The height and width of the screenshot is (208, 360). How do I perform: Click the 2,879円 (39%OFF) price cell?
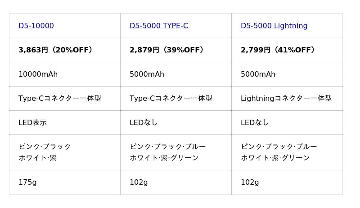[166, 50]
